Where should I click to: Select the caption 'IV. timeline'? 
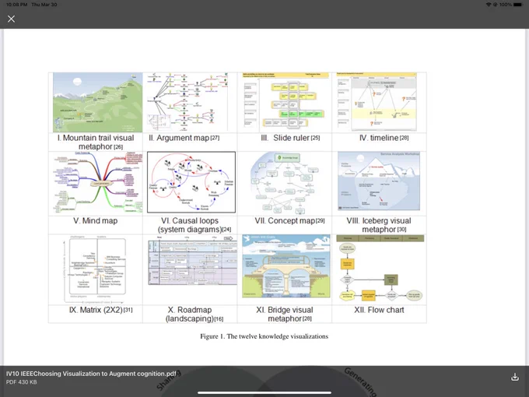point(379,138)
